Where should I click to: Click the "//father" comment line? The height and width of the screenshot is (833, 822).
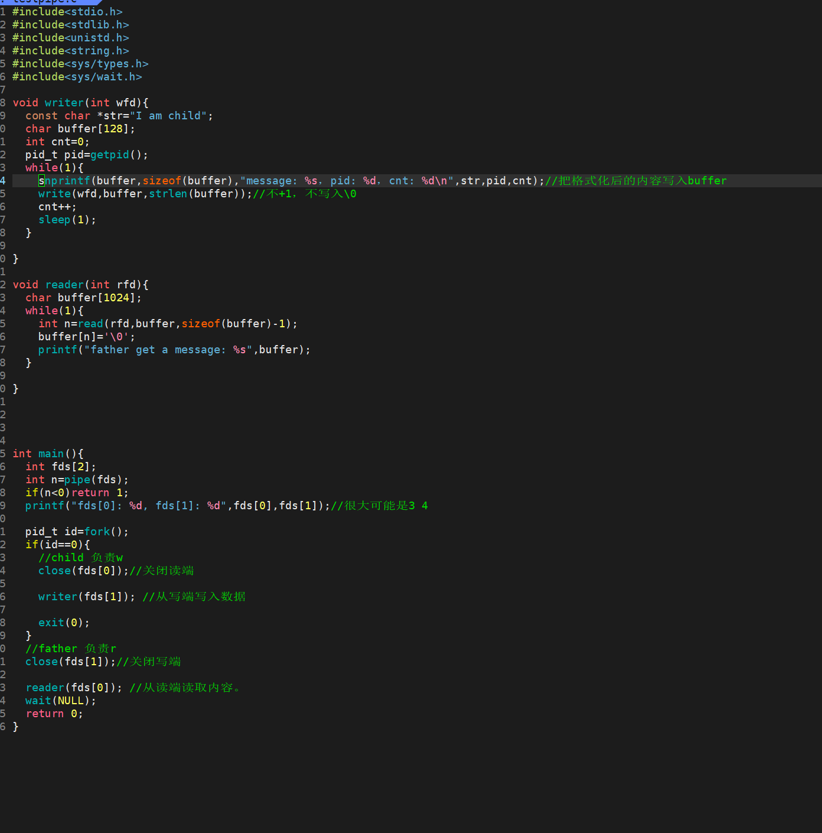(x=71, y=649)
